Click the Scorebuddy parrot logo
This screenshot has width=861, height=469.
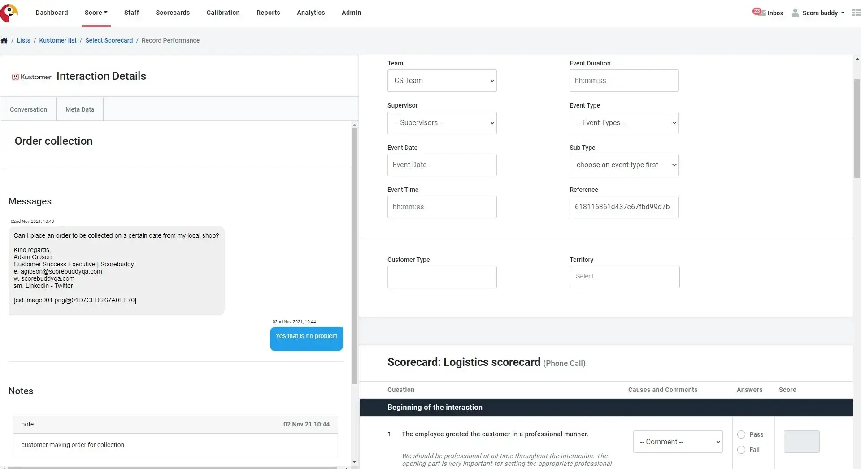tap(9, 13)
